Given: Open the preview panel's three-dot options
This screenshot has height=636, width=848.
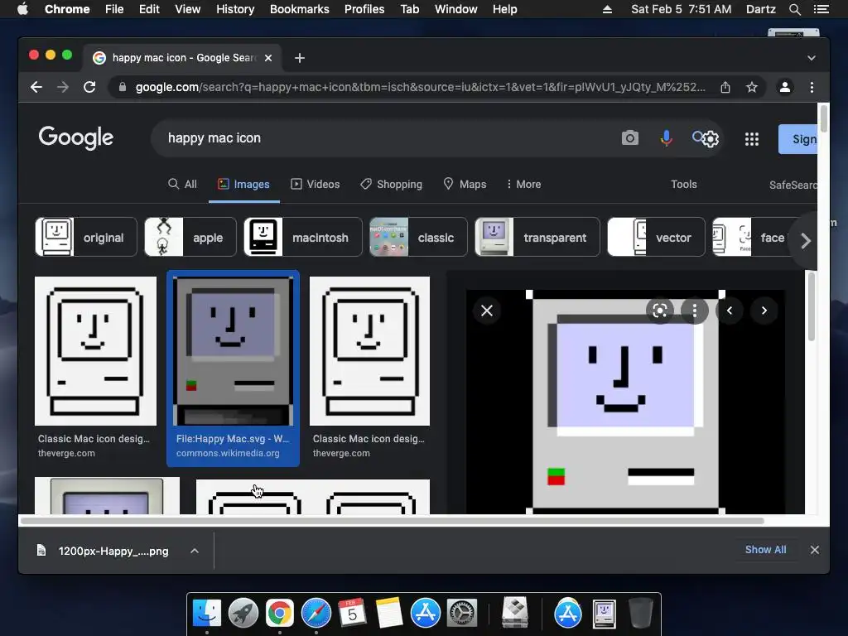Looking at the screenshot, I should [x=695, y=311].
